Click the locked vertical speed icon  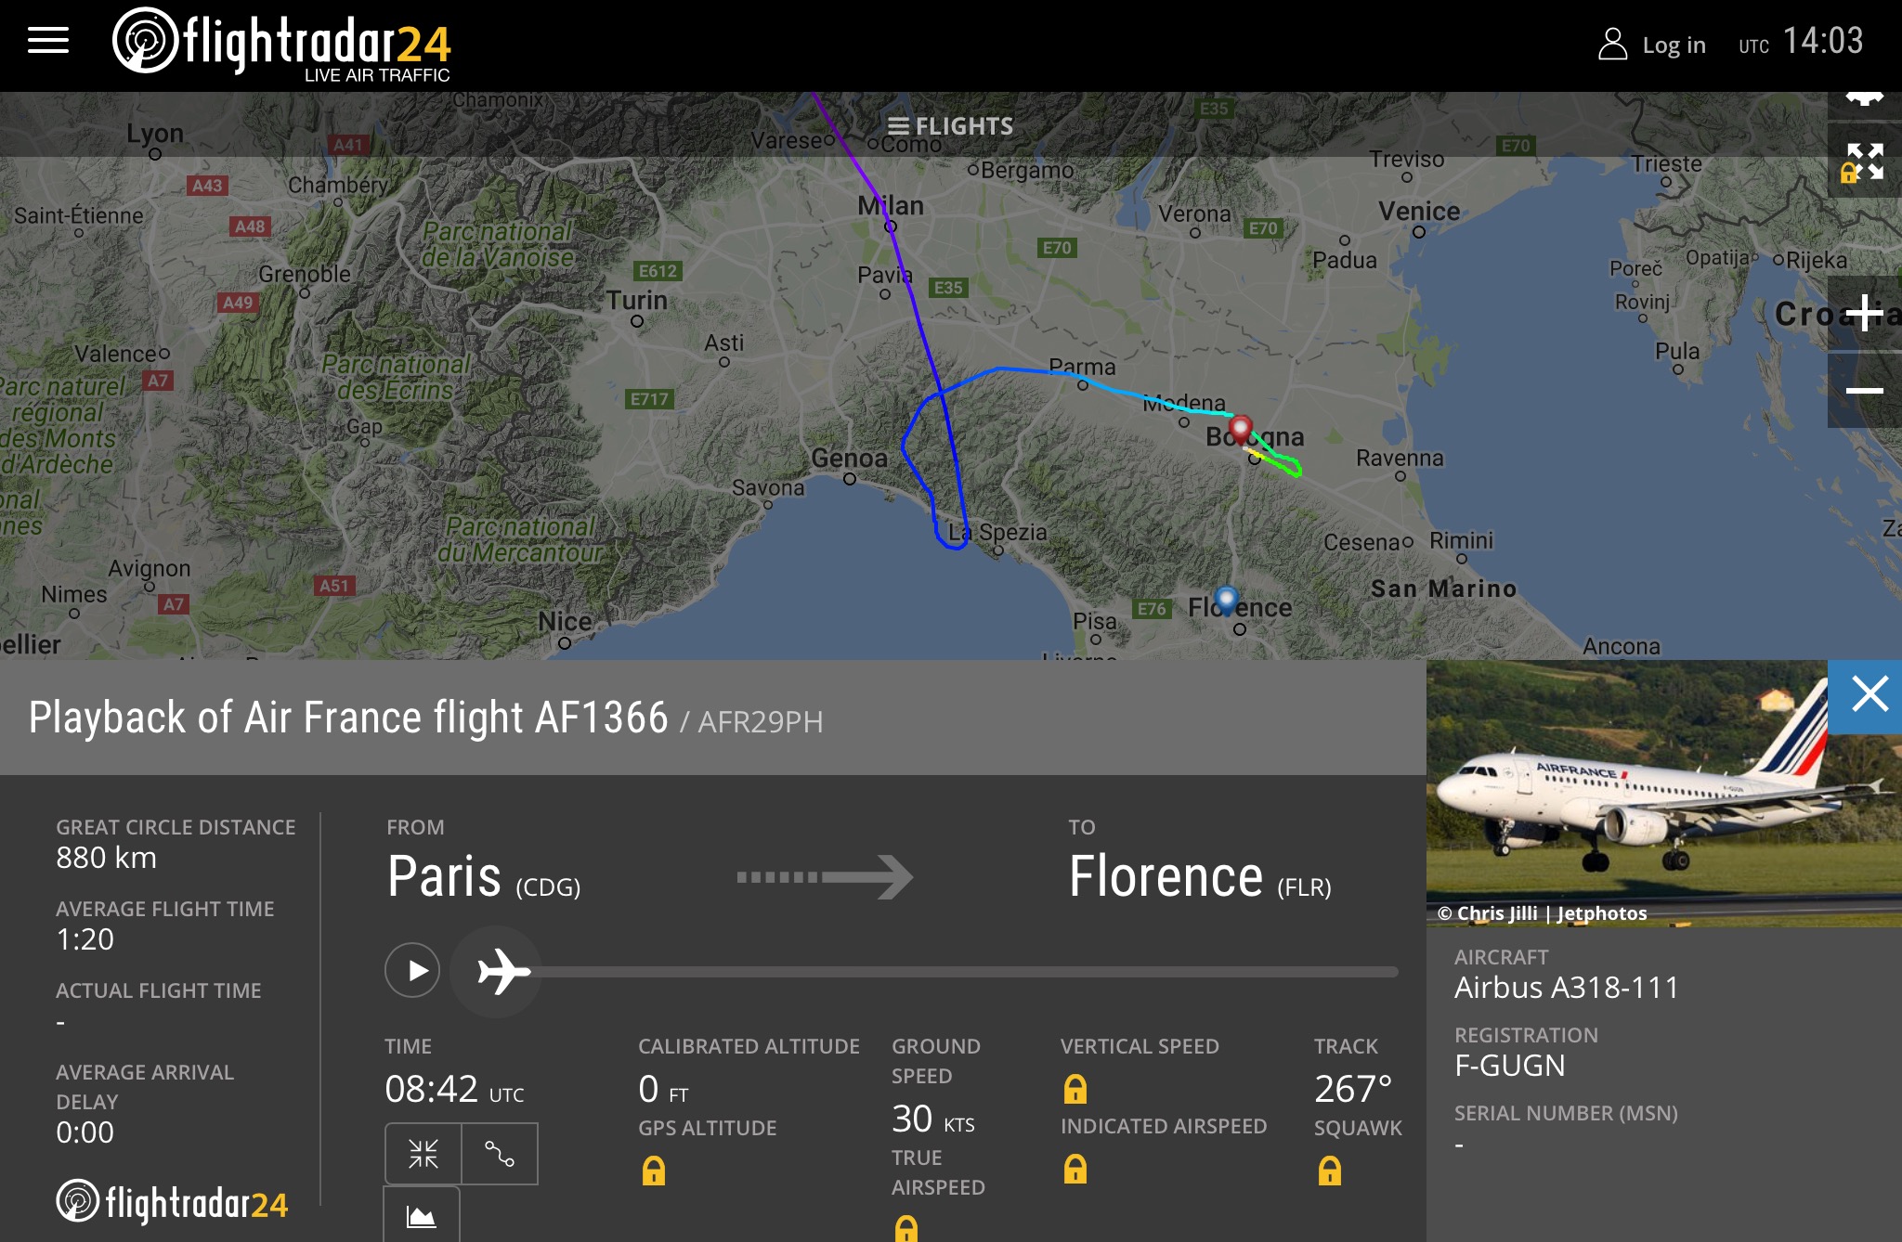(x=1075, y=1089)
